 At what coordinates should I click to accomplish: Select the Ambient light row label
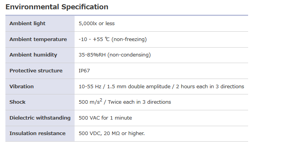(27, 24)
